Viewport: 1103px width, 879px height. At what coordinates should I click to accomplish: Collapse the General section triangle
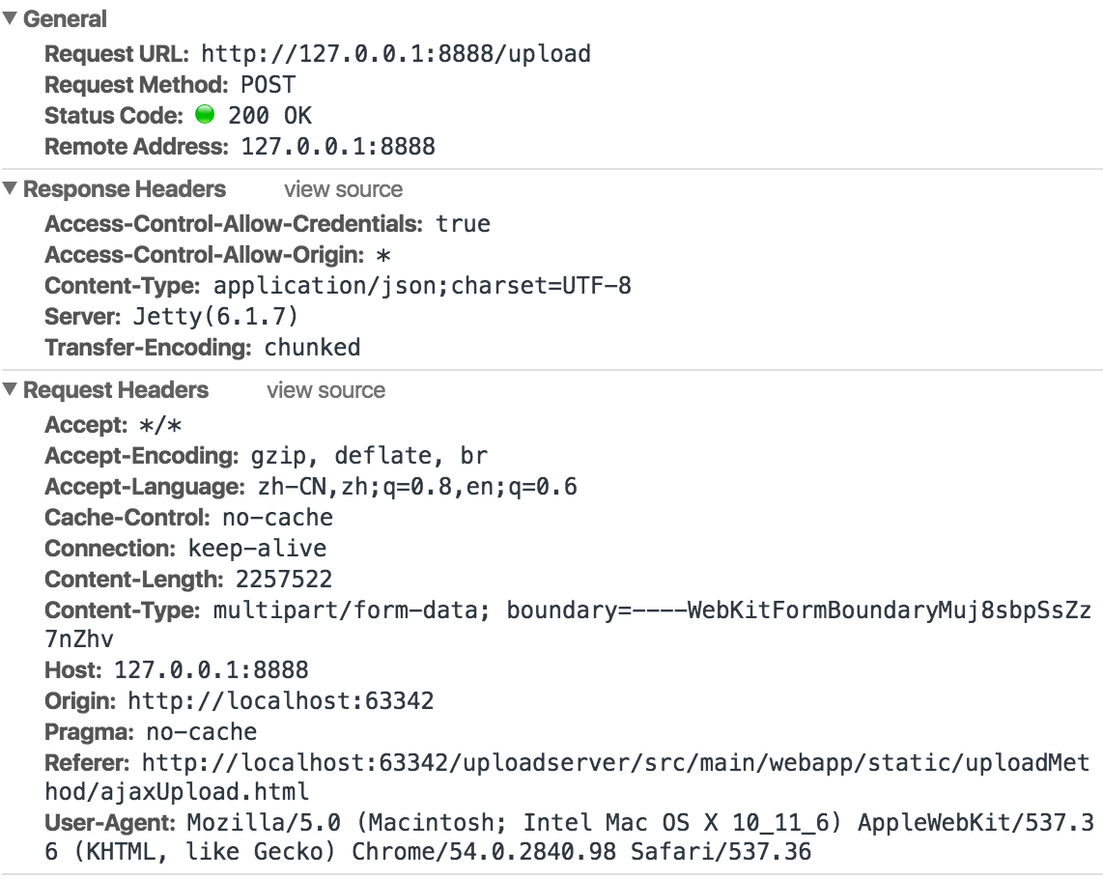pyautogui.click(x=9, y=19)
